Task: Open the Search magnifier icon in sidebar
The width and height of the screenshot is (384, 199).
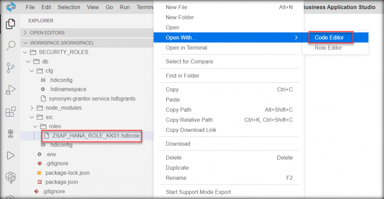Action: coord(10,45)
